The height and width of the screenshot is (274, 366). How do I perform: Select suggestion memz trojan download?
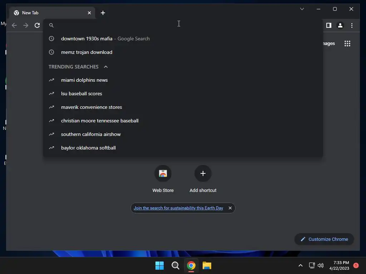(x=183, y=52)
